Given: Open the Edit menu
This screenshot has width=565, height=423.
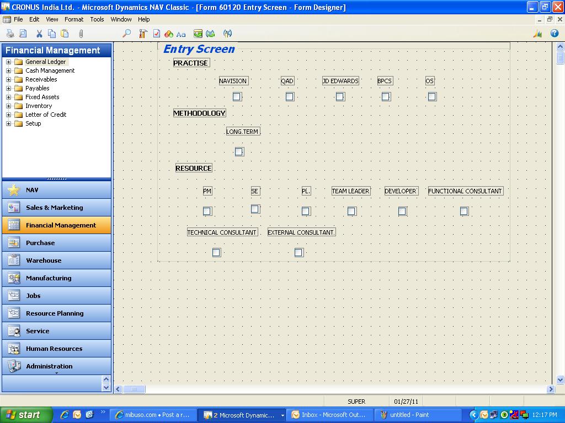Looking at the screenshot, I should (x=34, y=19).
